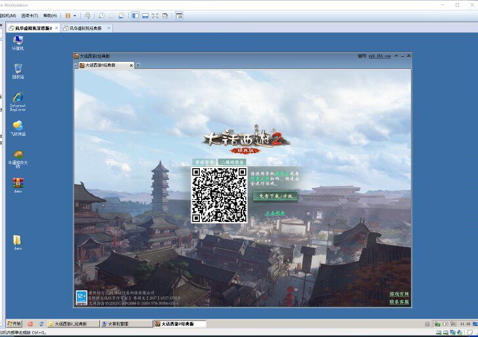Click the 12+ age rating badge
Screen dimensions: 478x337
(x=82, y=298)
